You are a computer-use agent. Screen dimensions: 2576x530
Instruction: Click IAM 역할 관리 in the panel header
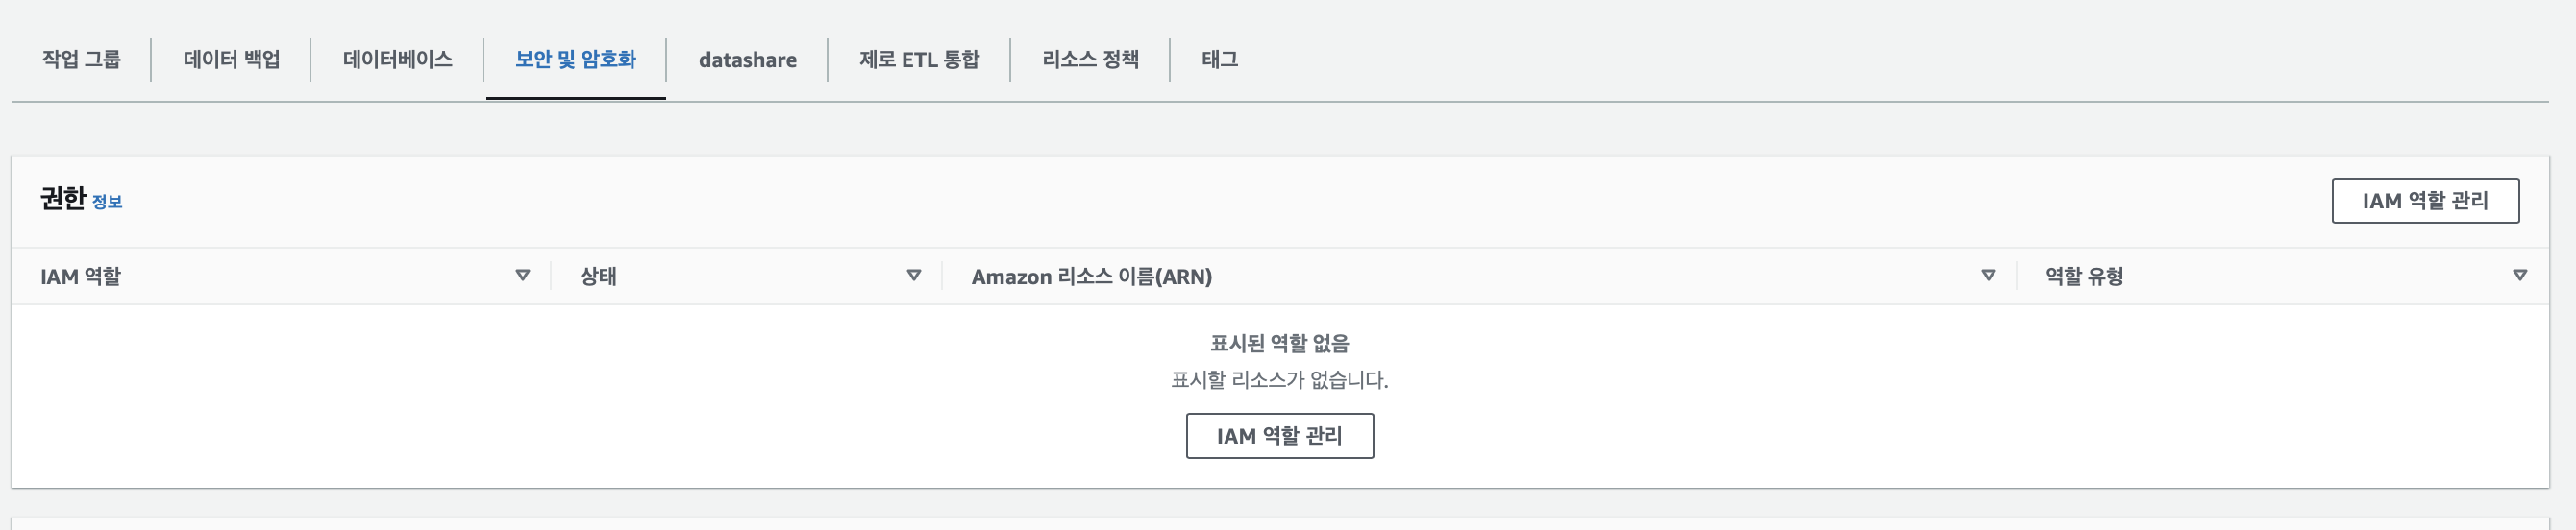point(2425,201)
